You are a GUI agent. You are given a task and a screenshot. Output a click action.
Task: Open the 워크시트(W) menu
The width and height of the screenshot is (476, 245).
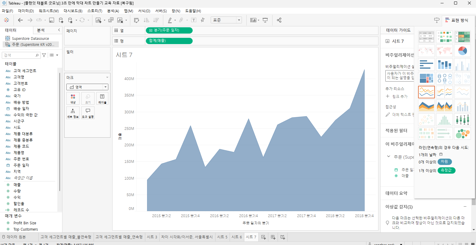coord(49,11)
